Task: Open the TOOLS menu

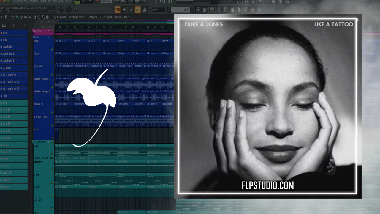Action: pos(61,1)
